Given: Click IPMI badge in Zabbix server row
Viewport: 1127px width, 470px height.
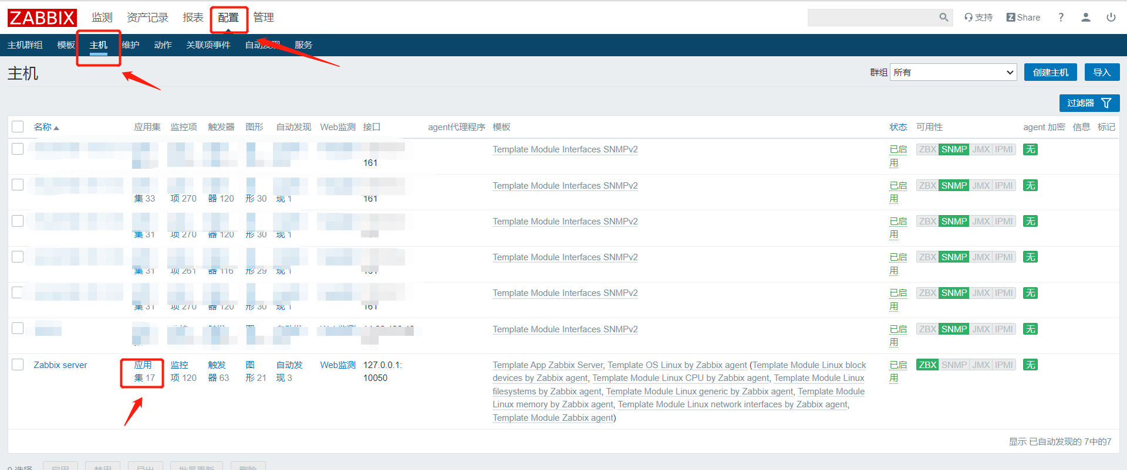Looking at the screenshot, I should click(1004, 365).
